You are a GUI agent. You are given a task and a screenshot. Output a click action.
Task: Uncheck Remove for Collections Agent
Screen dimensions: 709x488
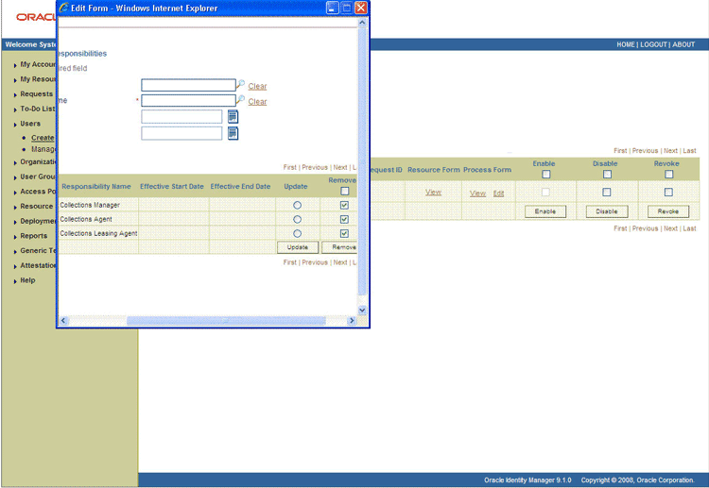[x=344, y=219]
